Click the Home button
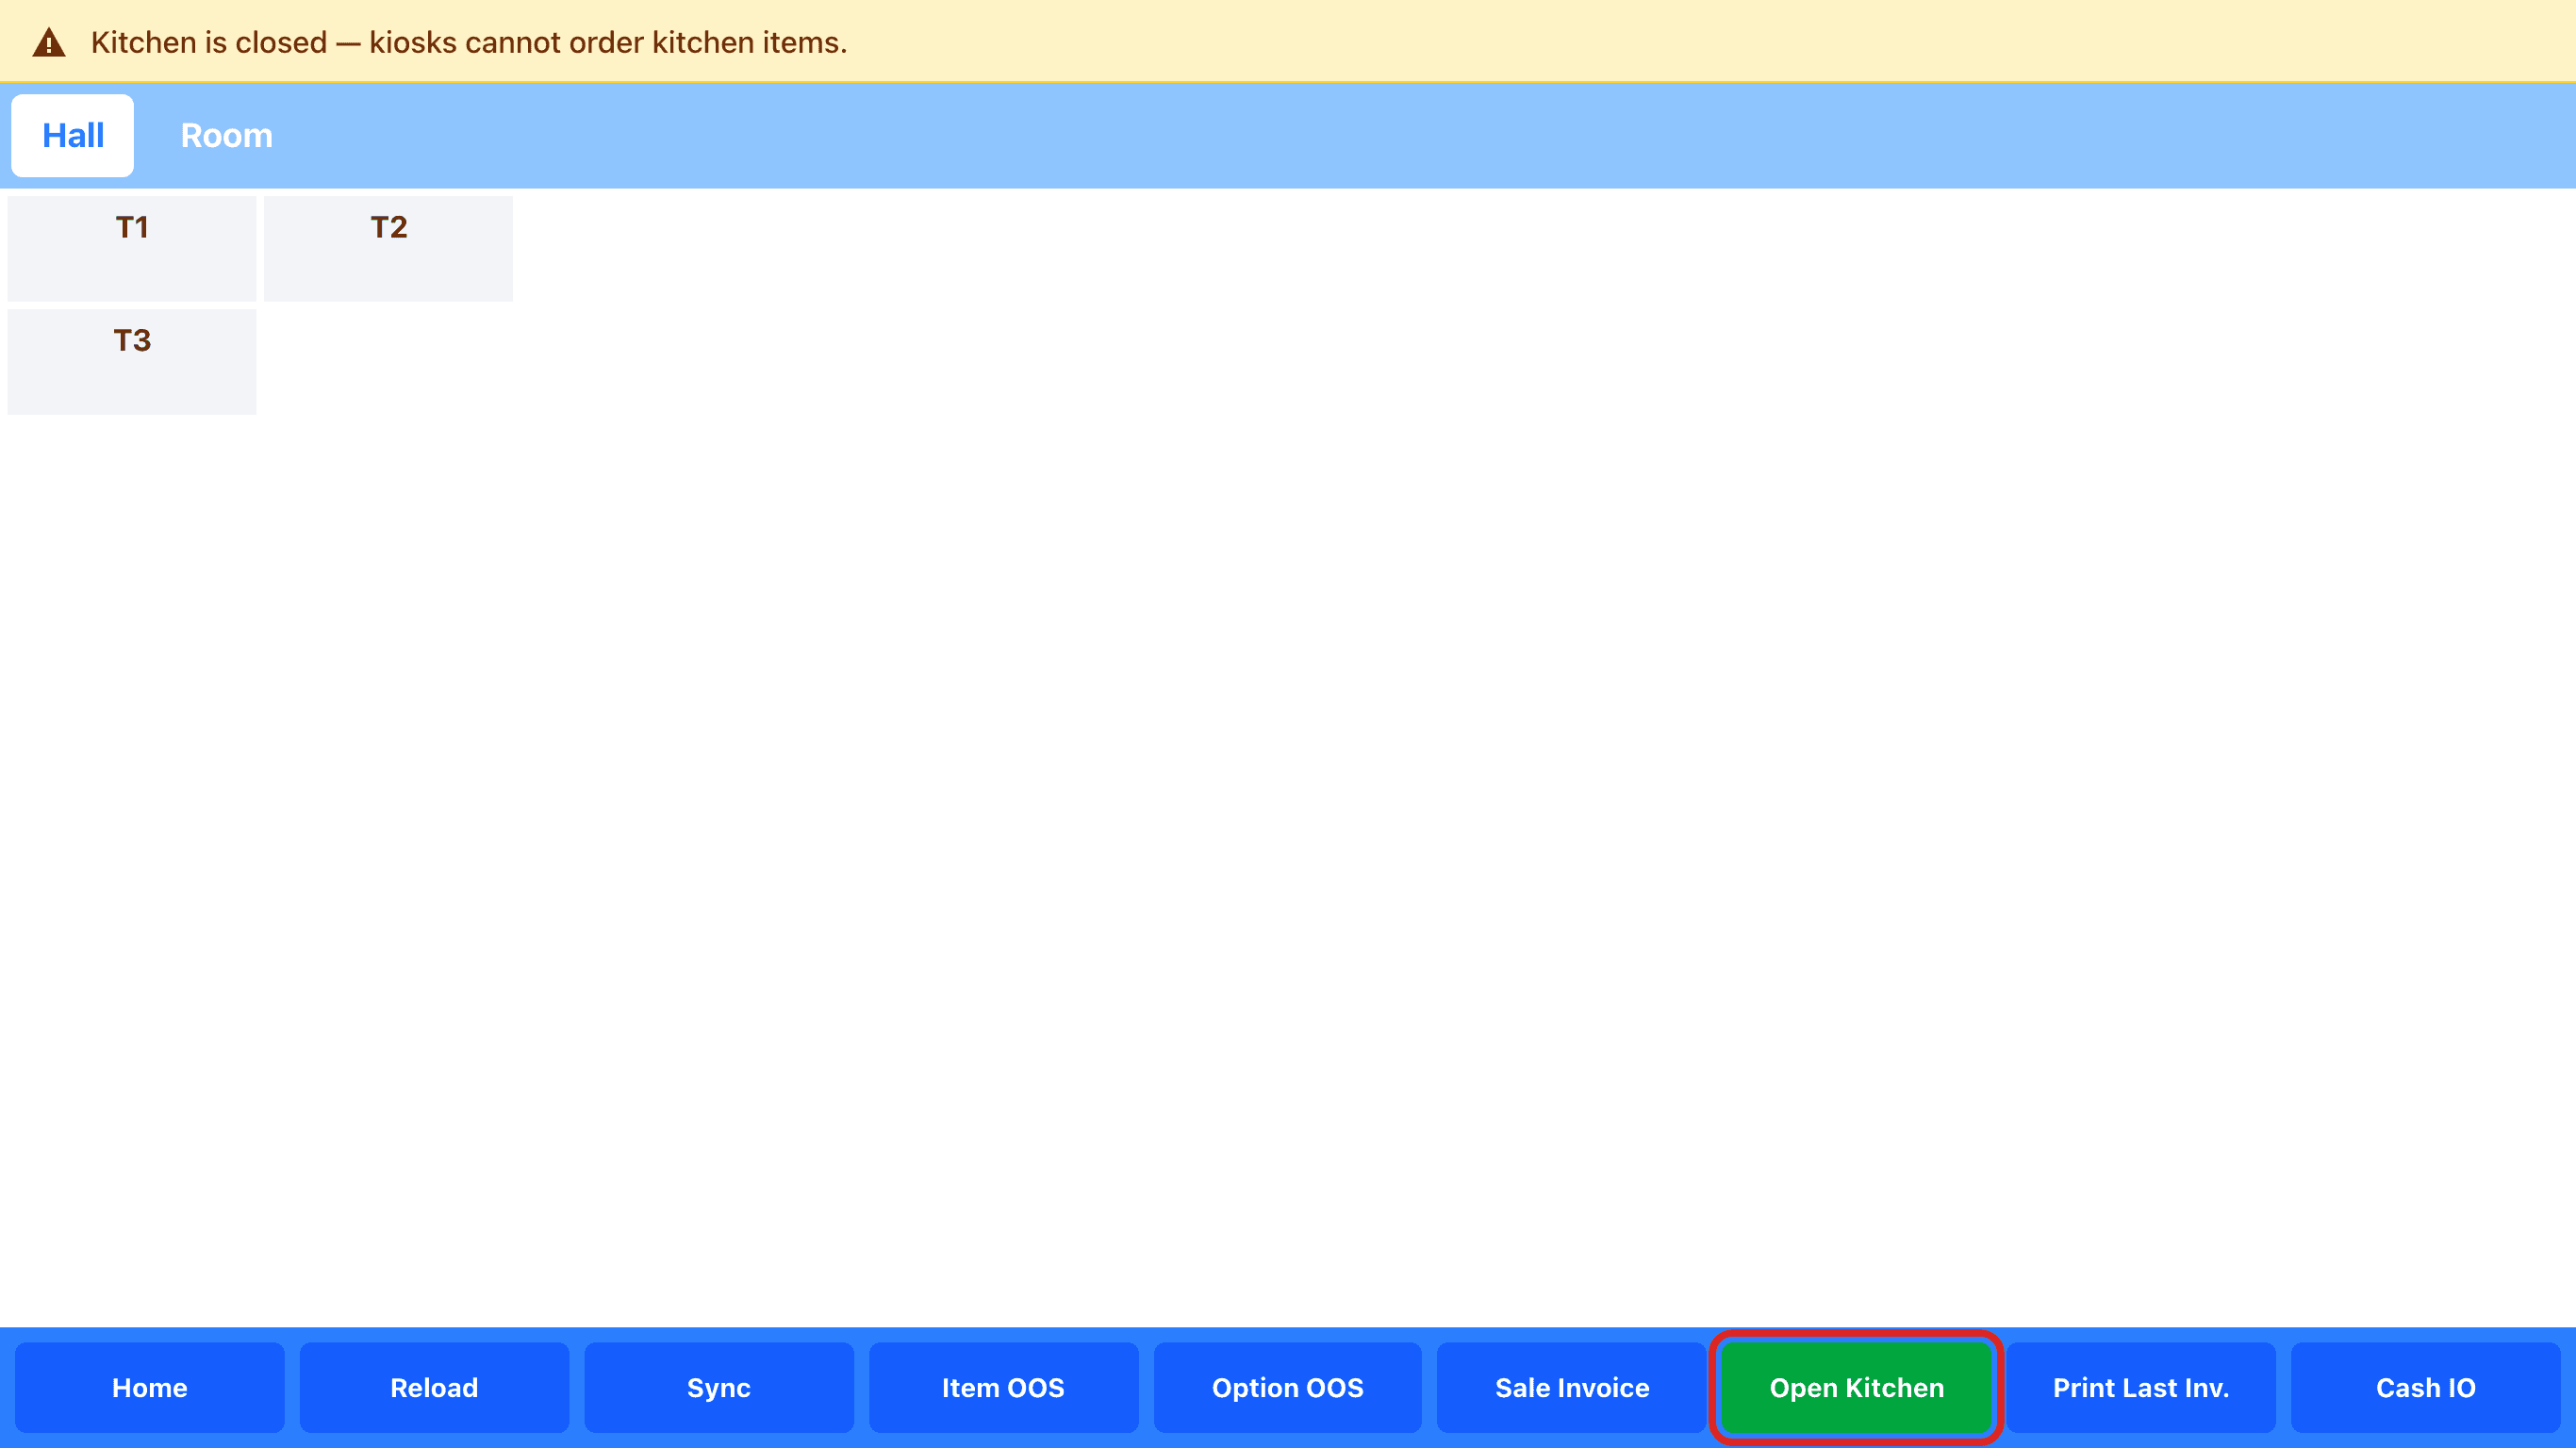Image resolution: width=2576 pixels, height=1448 pixels. tap(150, 1387)
